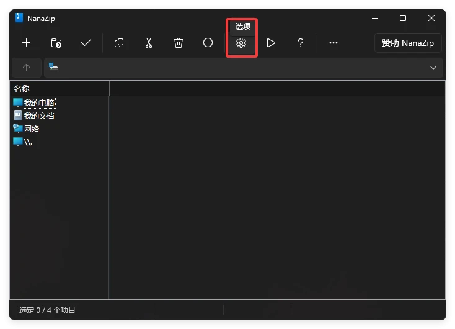This screenshot has height=329, width=455.
Task: Open 选项 settings with the gear icon
Action: [241, 43]
